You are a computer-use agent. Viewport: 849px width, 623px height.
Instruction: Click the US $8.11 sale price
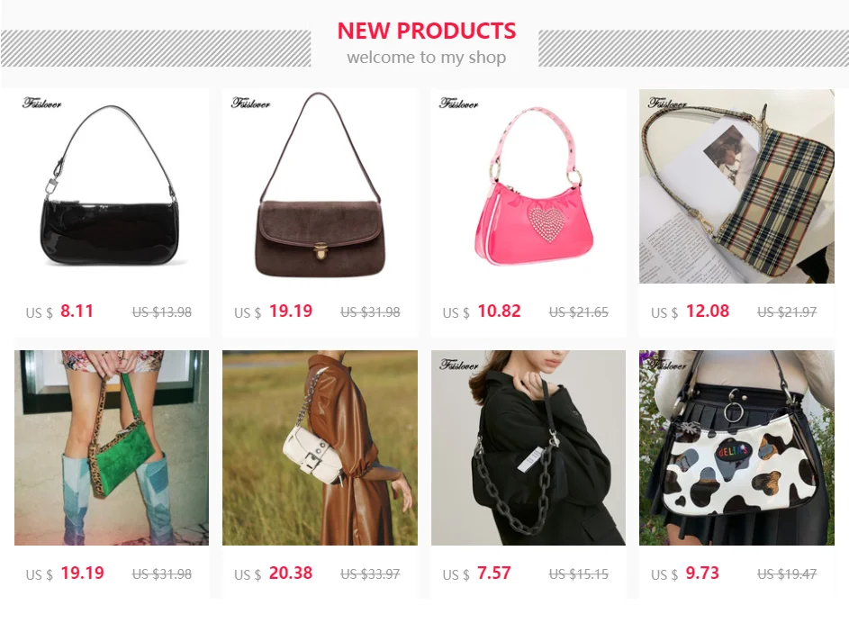(x=59, y=311)
